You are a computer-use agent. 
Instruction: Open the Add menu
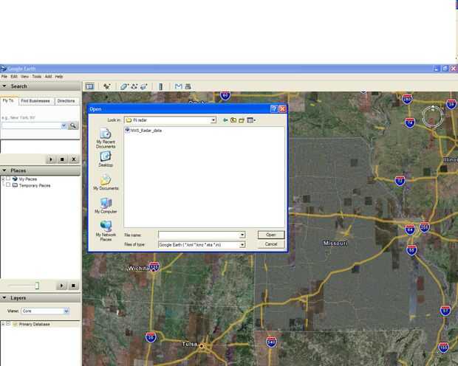pos(48,77)
